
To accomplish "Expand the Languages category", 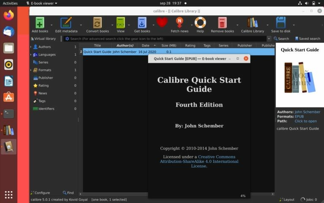I will pyautogui.click(x=31, y=55).
